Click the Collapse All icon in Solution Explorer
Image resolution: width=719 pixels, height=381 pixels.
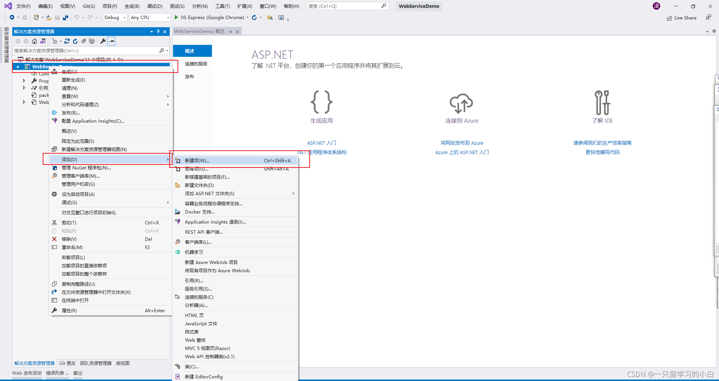[x=84, y=41]
